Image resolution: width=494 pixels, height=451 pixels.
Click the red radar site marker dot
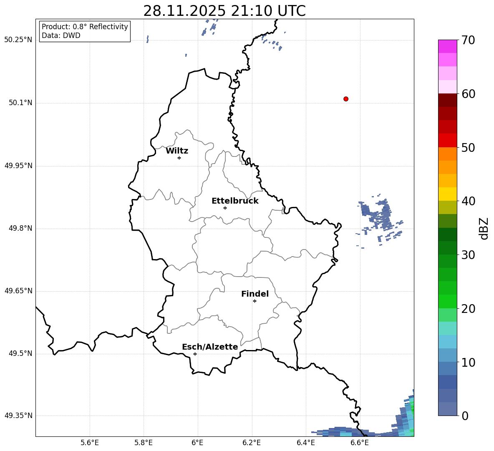click(346, 99)
